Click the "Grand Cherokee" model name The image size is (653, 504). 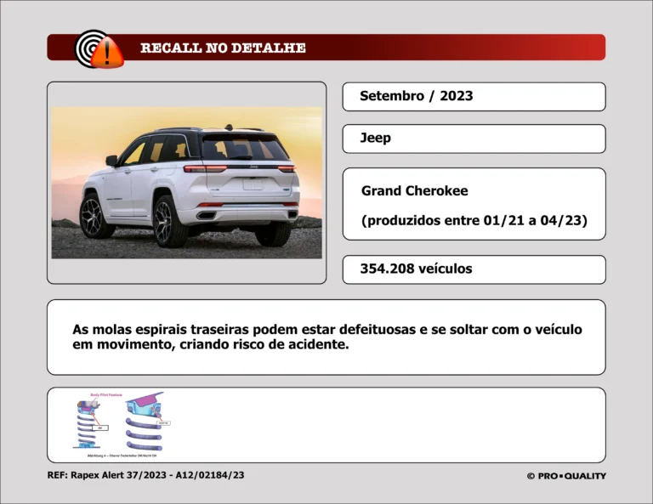click(414, 191)
